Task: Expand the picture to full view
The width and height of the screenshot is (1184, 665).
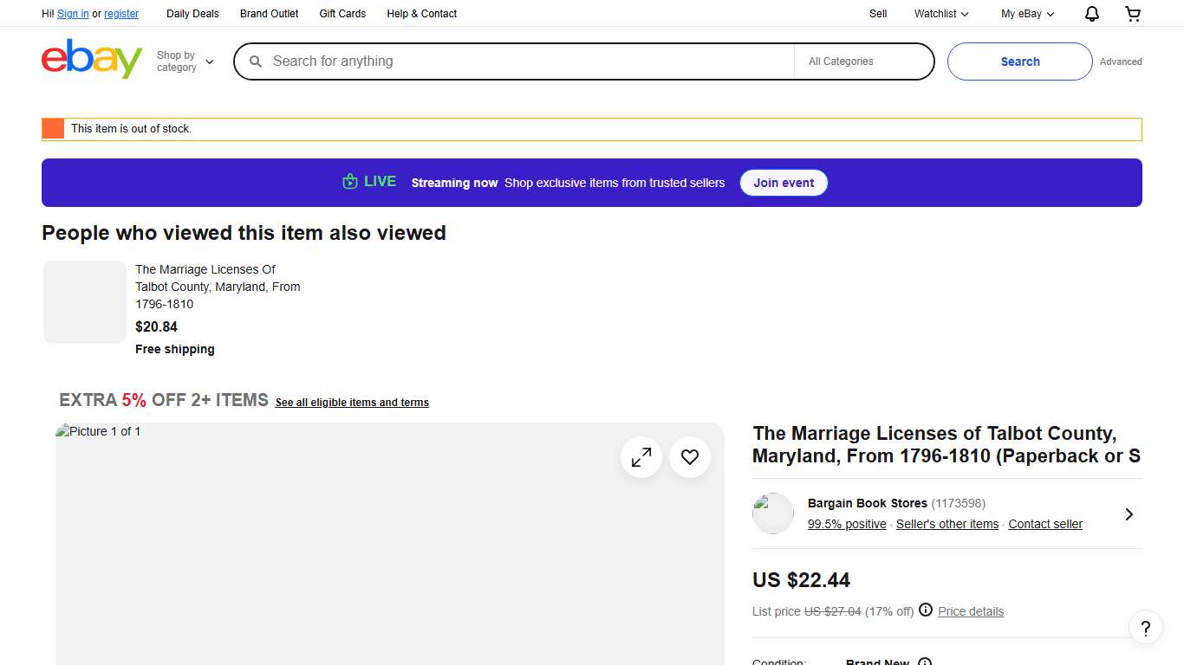Action: pos(641,457)
